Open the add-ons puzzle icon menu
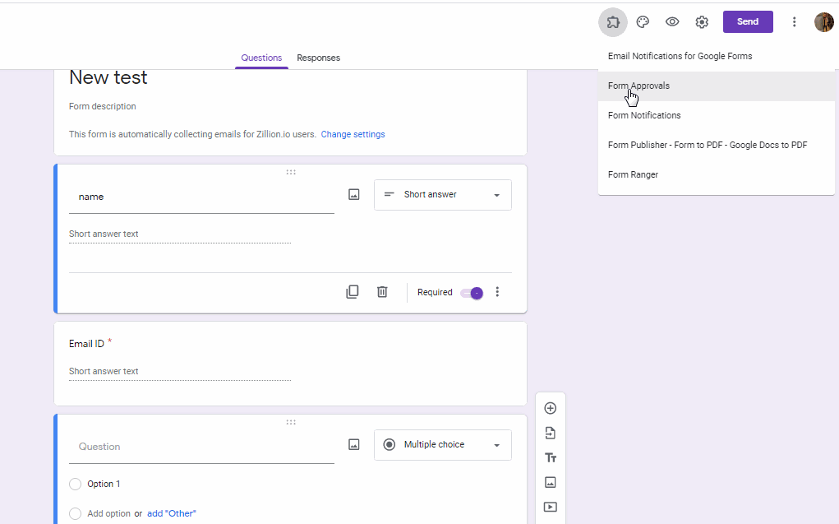The image size is (839, 524). click(613, 22)
